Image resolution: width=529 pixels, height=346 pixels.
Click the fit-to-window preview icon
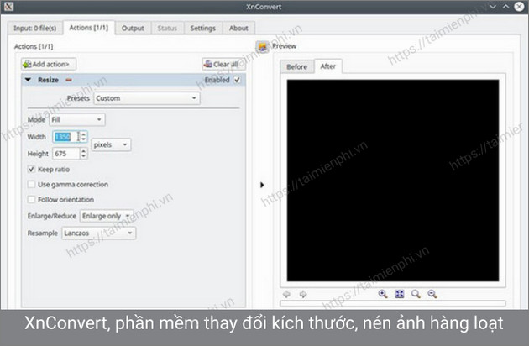400,294
